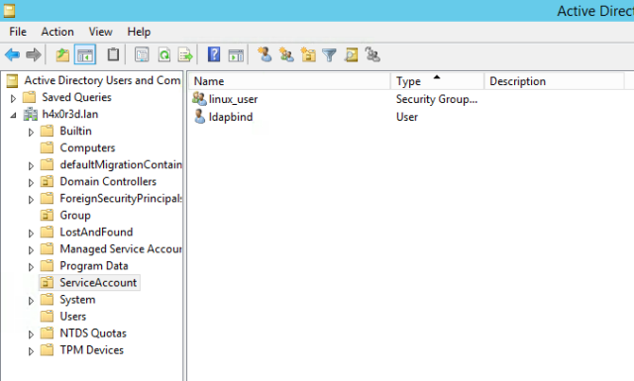This screenshot has height=381, width=634.
Task: Expand the Program Data container
Action: click(x=31, y=267)
